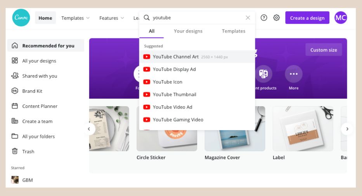The image size is (362, 196).
Task: Expand the Templates dropdown menu
Action: point(75,18)
